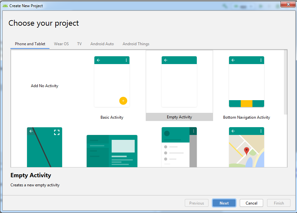The image size is (297, 213).
Task: Pick the master/detail flow template thumbnail
Action: pos(112,151)
